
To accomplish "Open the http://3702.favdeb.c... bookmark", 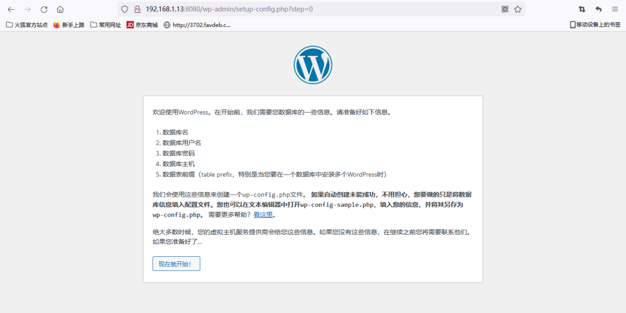I will pos(197,25).
